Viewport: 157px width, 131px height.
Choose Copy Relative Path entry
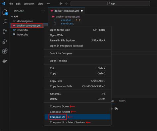[x=78, y=86]
